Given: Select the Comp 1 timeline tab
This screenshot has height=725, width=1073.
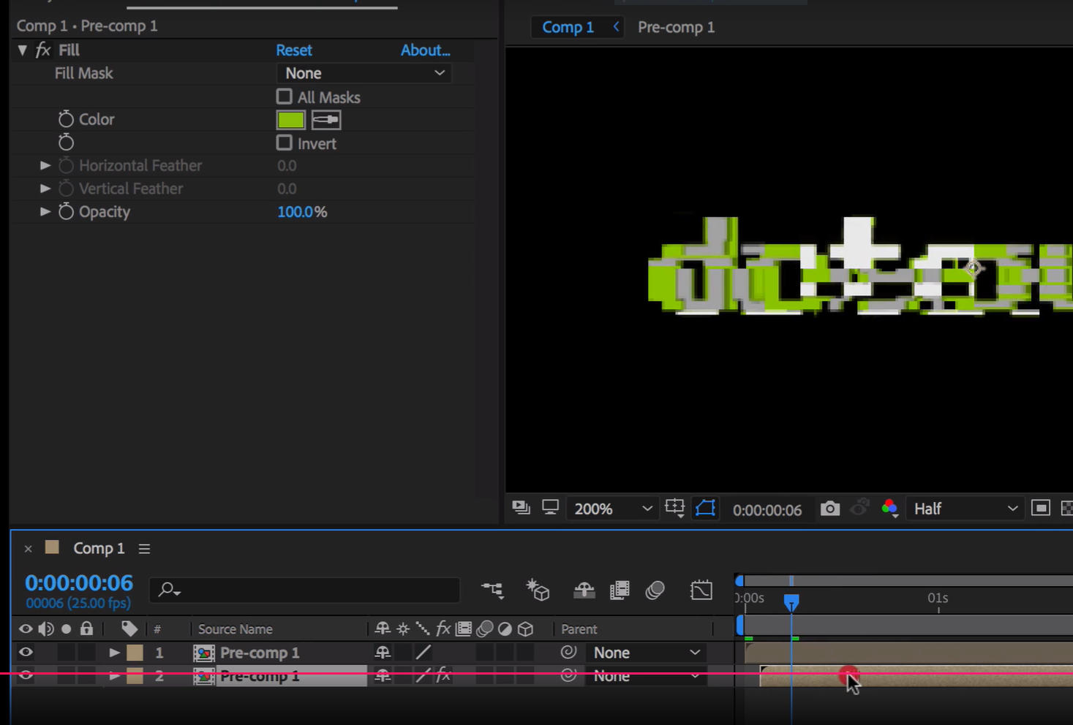Looking at the screenshot, I should 99,548.
